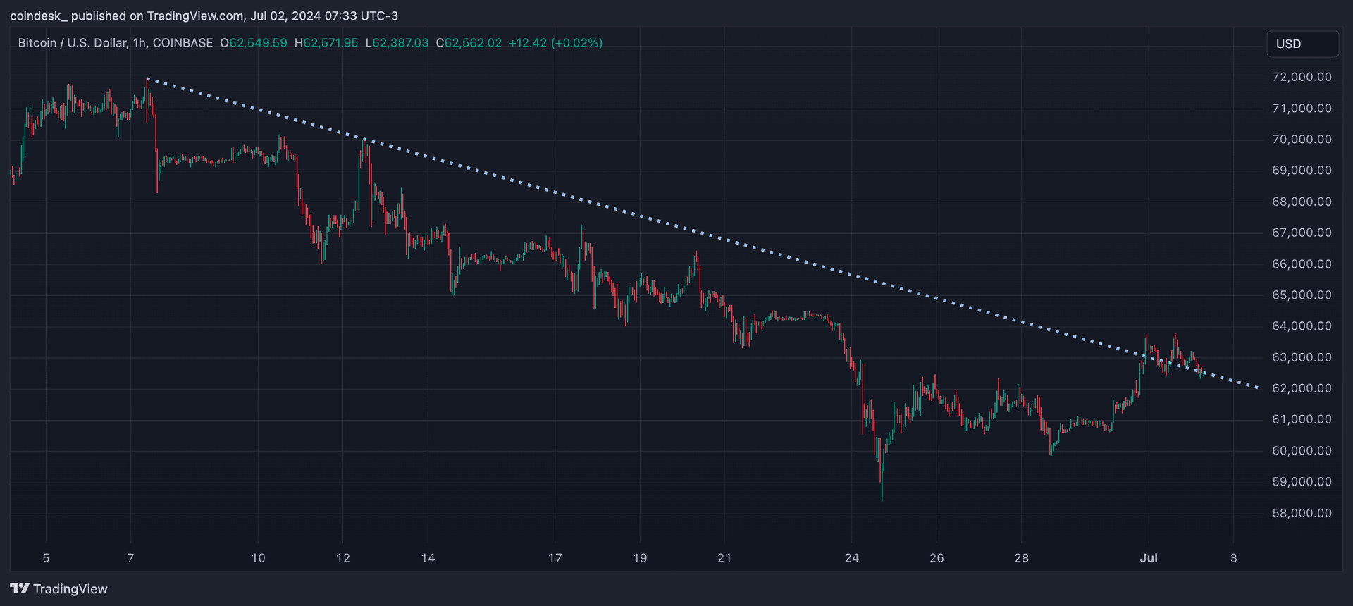Click the 58,000.00 price axis label
Image resolution: width=1353 pixels, height=606 pixels.
1302,513
